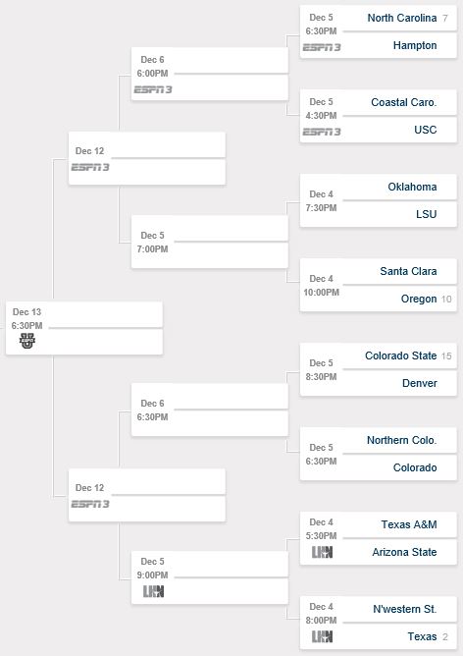Click LHN logo on Dec 5 9:00PM matchup
Viewport: 463px width, 656px height.
(153, 591)
